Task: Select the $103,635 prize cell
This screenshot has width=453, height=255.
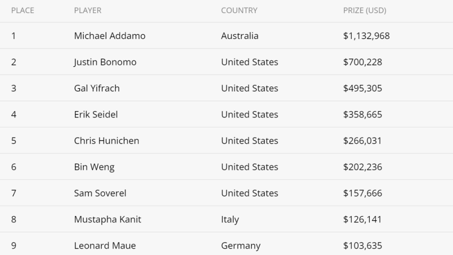Action: pyautogui.click(x=362, y=246)
